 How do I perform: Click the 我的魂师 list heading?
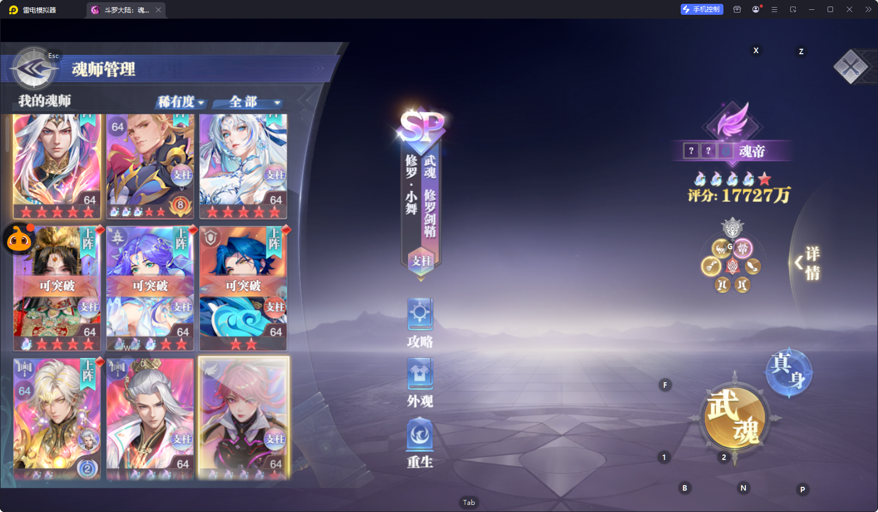[x=44, y=101]
